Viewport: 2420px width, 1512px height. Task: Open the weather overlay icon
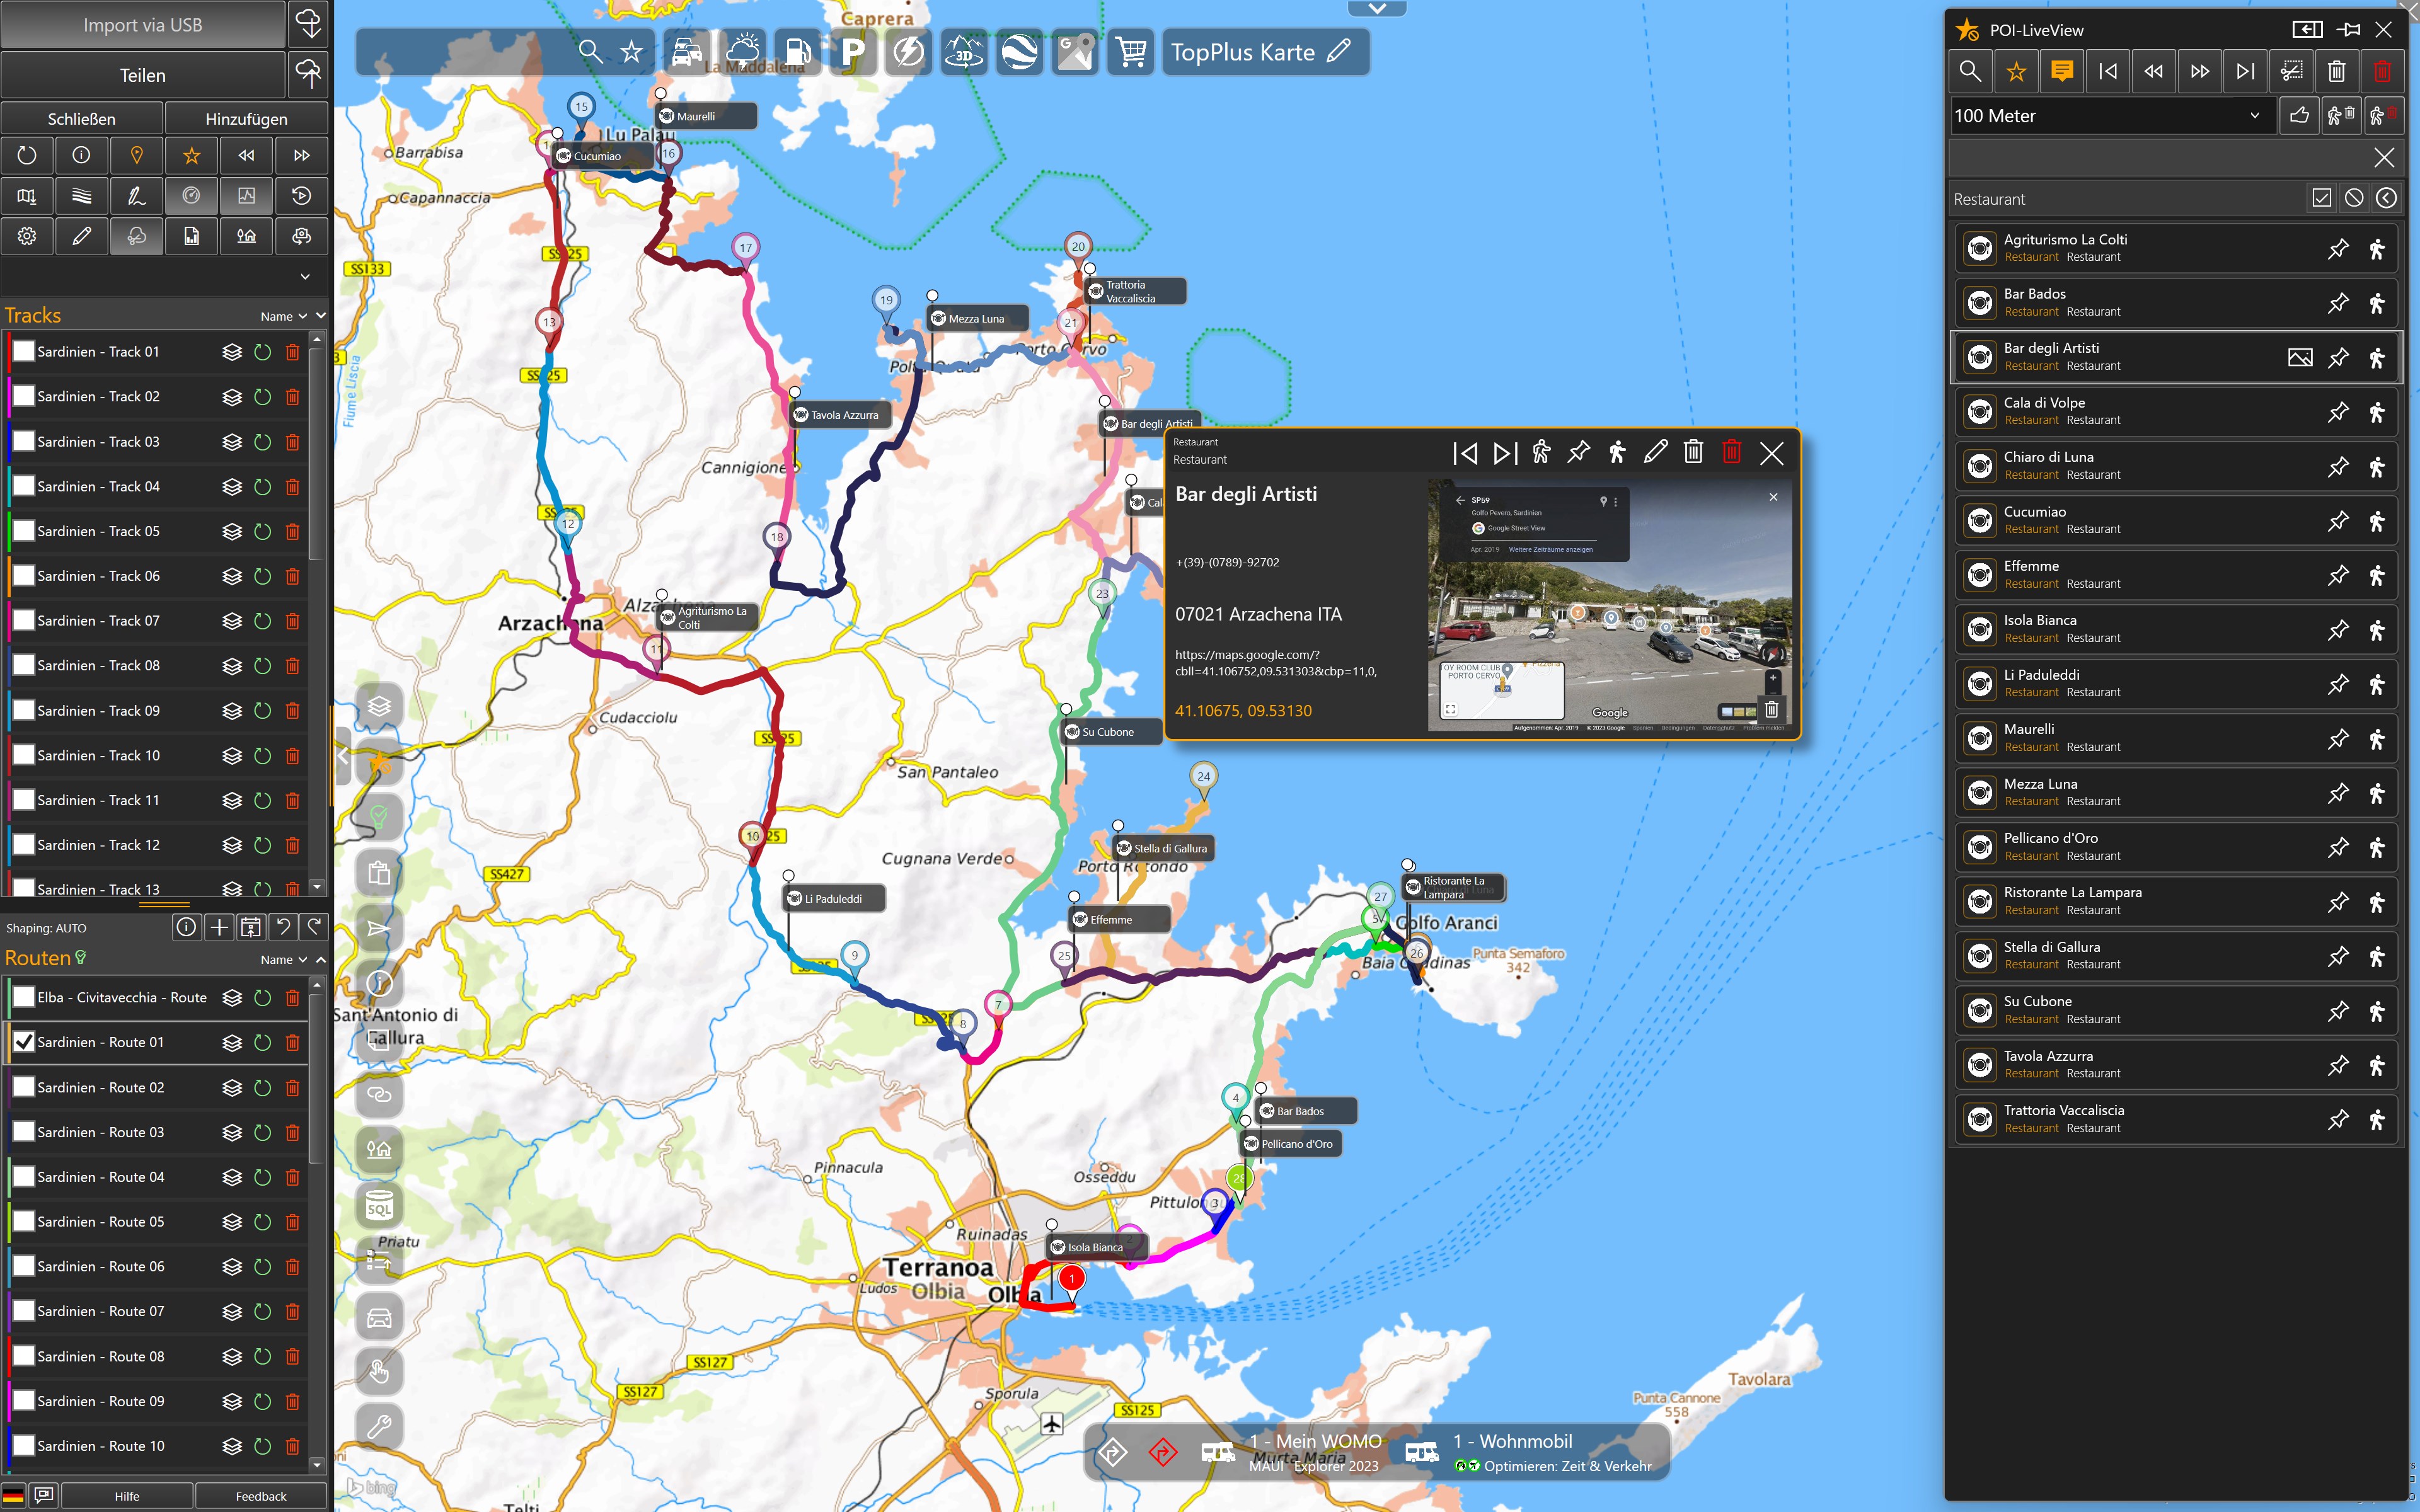(742, 52)
